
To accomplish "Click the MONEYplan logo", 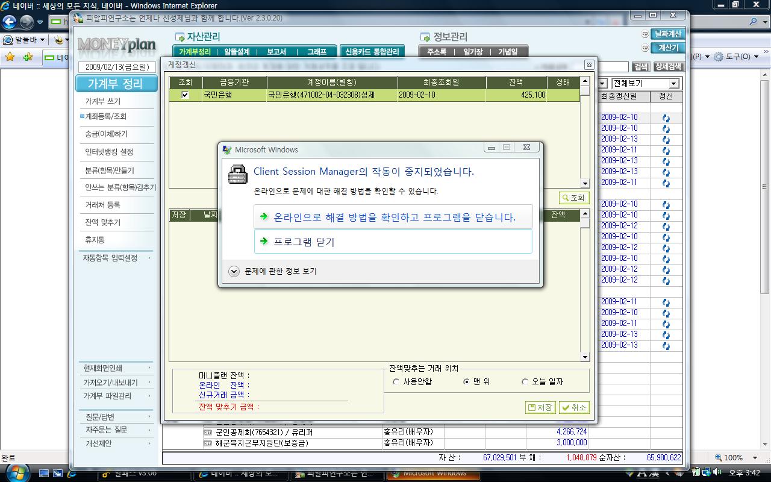I will point(117,45).
